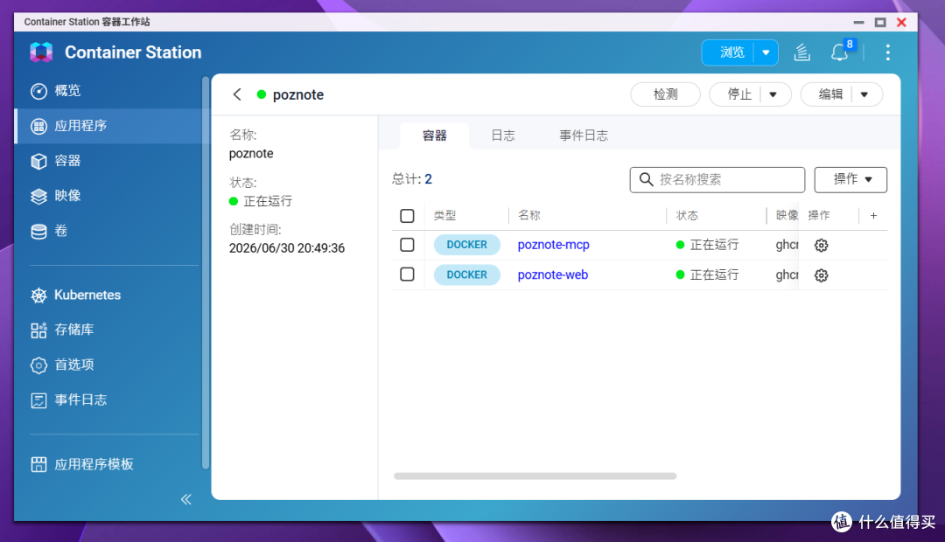Open the background tasks stack icon
Screen dimensions: 945x542
click(801, 52)
